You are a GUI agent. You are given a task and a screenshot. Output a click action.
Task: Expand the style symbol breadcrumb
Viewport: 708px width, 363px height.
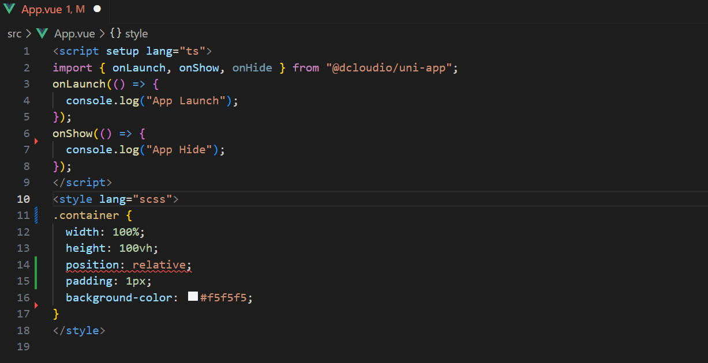point(136,33)
